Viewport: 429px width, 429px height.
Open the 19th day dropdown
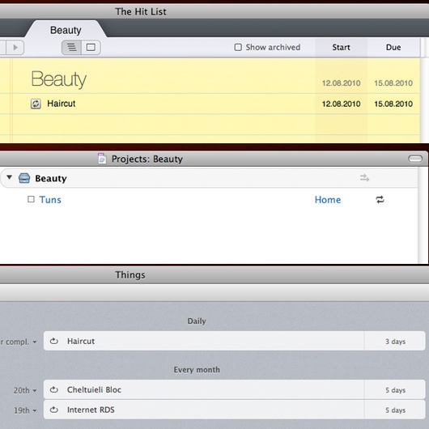[25, 410]
